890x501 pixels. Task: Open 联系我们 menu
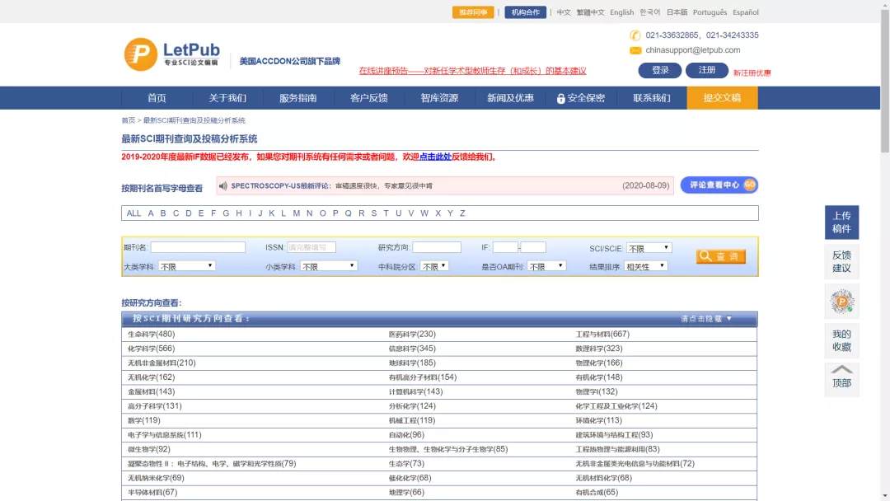[x=652, y=98]
